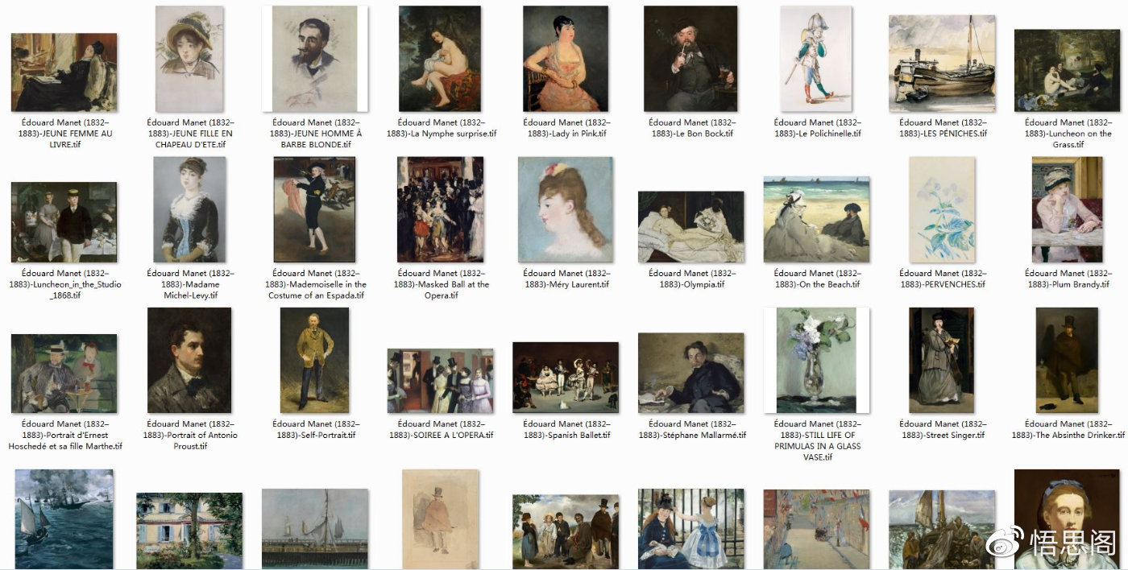This screenshot has height=570, width=1128.
Task: Click the Portrait of Antonio Proust.tif filename
Action: [x=190, y=435]
